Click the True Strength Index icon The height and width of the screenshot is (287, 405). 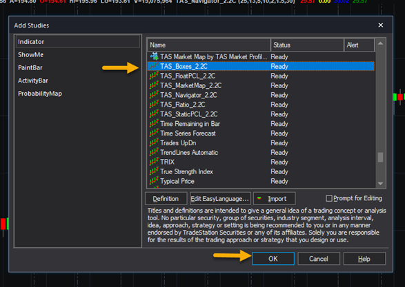[154, 171]
